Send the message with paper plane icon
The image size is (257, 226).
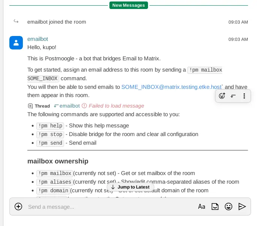pos(242,207)
